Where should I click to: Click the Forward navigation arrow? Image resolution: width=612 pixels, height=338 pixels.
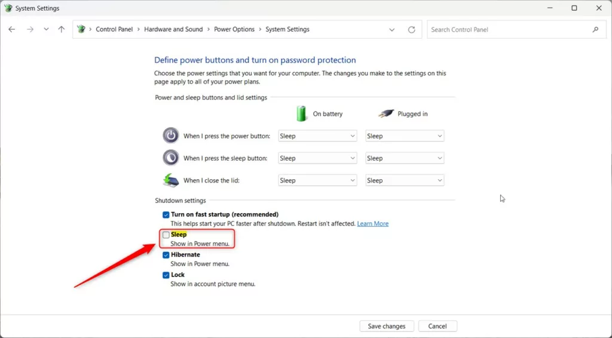coord(30,29)
